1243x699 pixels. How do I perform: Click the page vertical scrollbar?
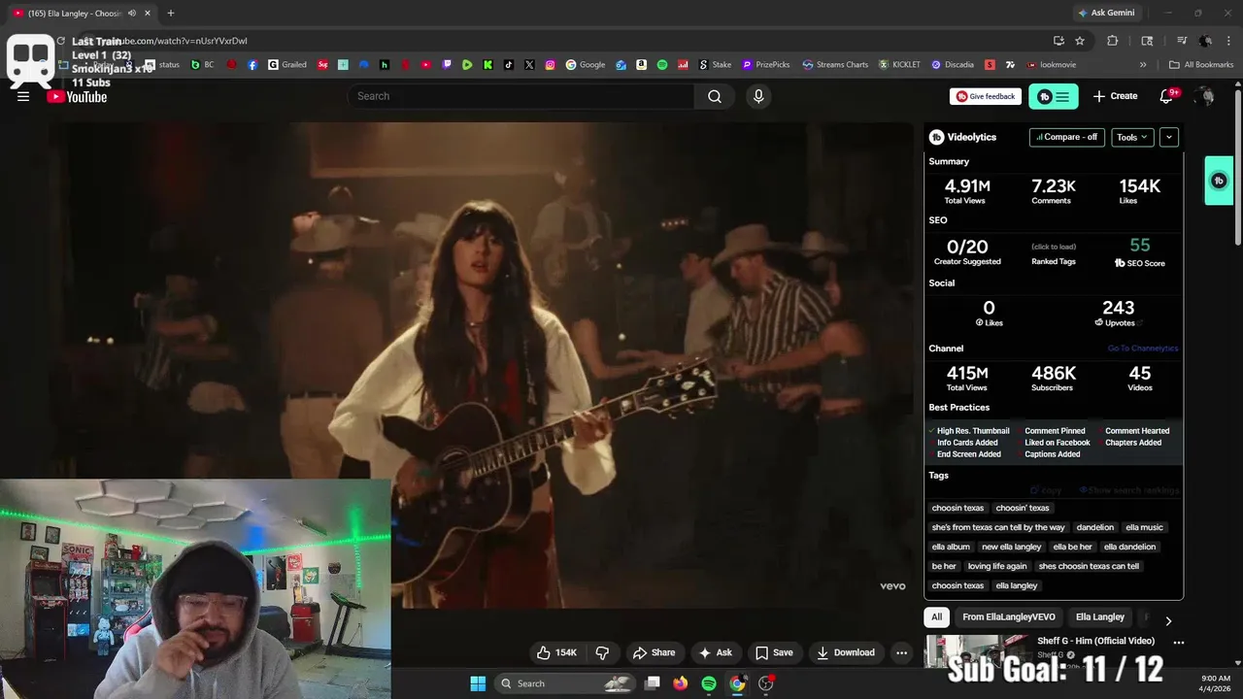coord(1237,165)
